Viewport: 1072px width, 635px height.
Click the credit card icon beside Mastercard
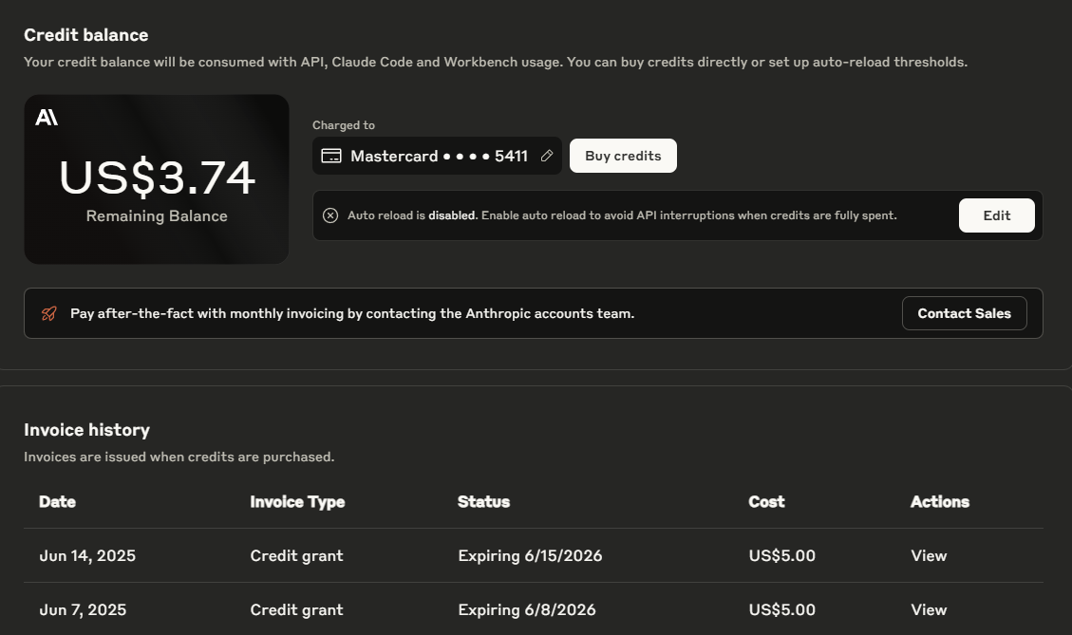click(x=330, y=156)
